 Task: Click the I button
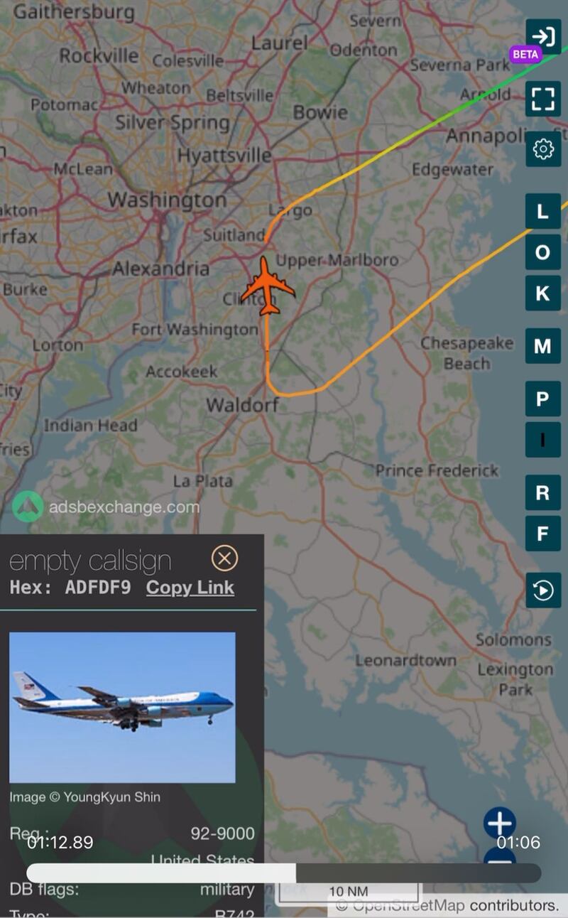[x=543, y=440]
